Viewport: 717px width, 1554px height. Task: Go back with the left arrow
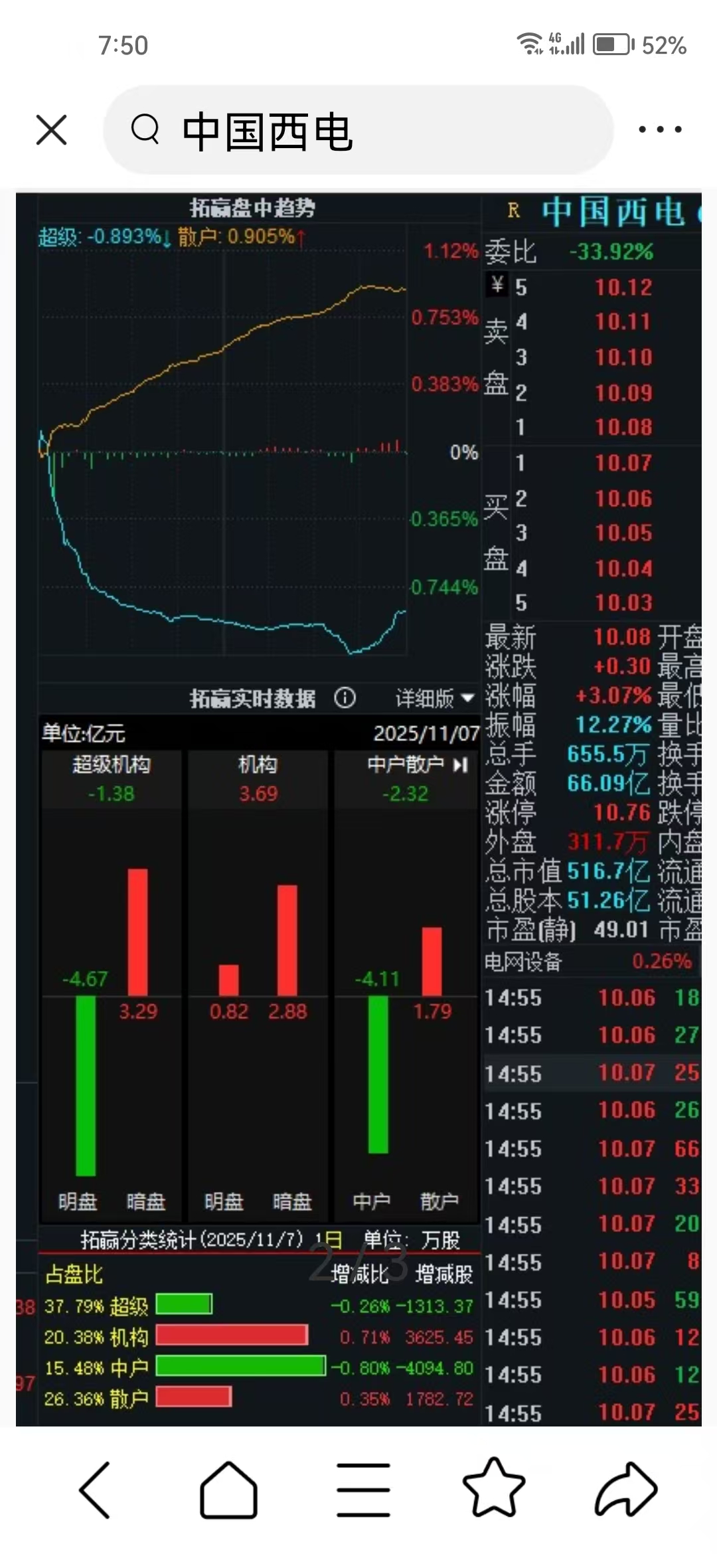click(x=95, y=1490)
